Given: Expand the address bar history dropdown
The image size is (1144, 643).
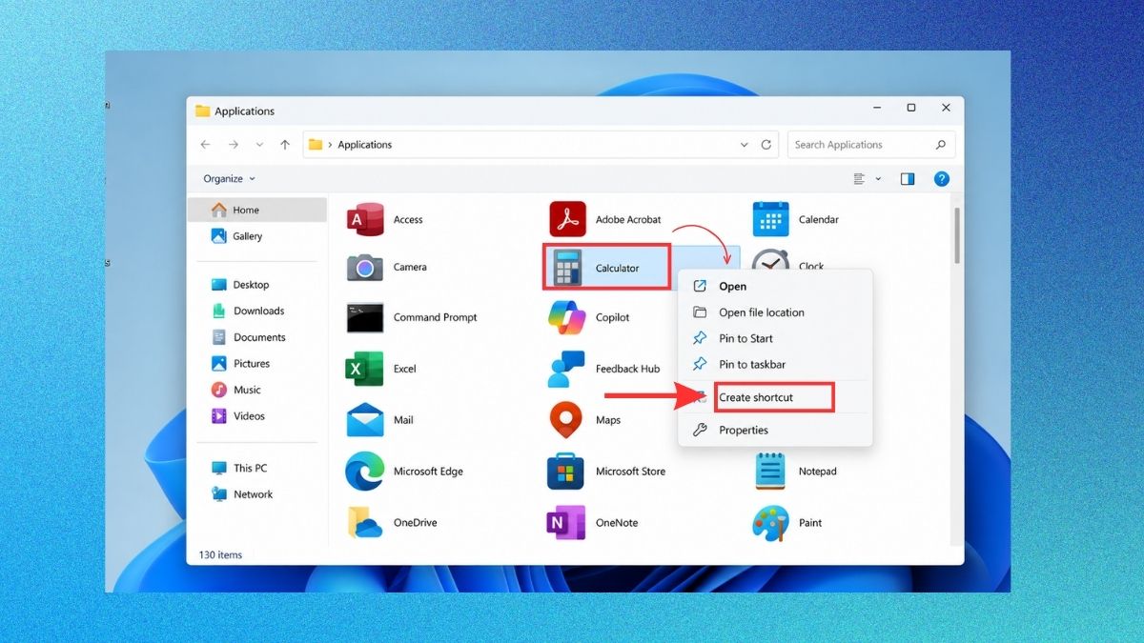Looking at the screenshot, I should tap(745, 145).
